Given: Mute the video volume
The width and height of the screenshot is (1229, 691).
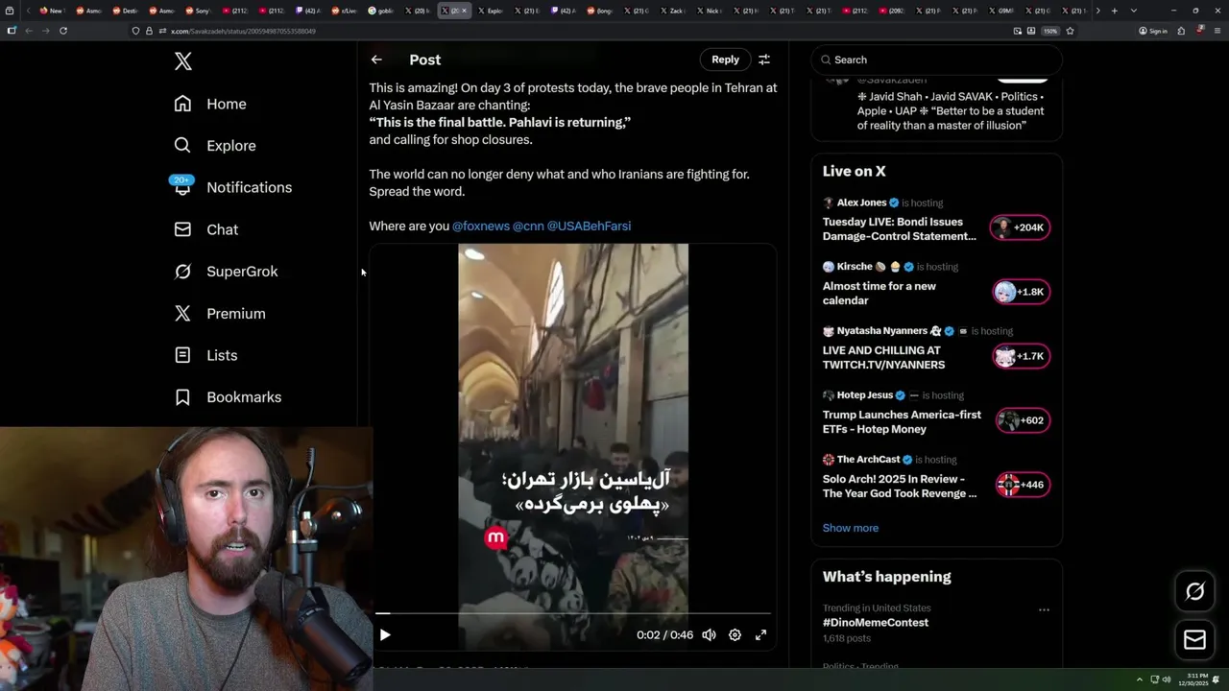Looking at the screenshot, I should pyautogui.click(x=709, y=634).
